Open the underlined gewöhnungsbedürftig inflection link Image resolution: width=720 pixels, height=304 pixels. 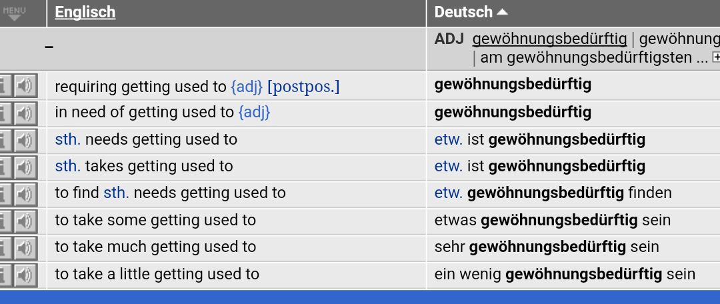pyautogui.click(x=549, y=39)
